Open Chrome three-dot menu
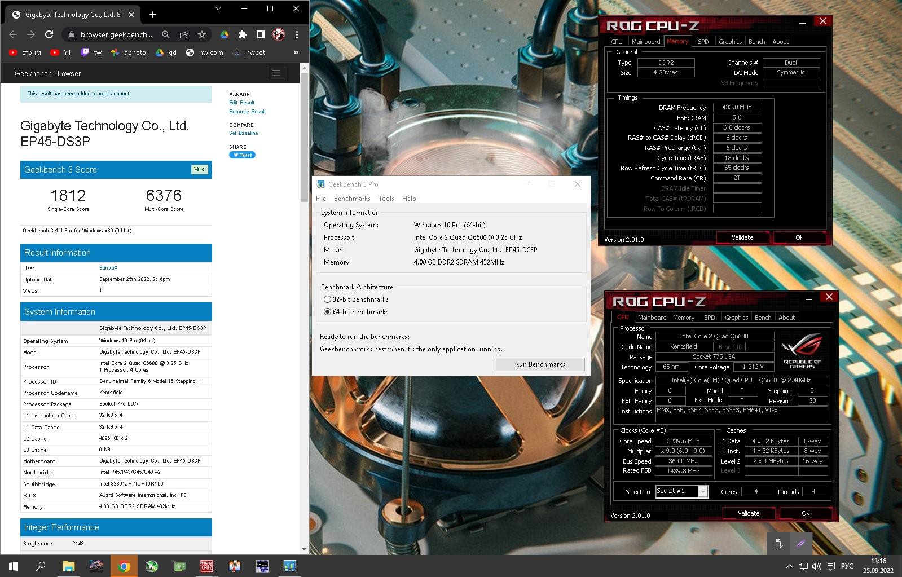This screenshot has height=577, width=902. 297,34
